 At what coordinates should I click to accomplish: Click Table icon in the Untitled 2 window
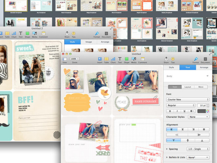pyautogui.click(x=7, y=33)
